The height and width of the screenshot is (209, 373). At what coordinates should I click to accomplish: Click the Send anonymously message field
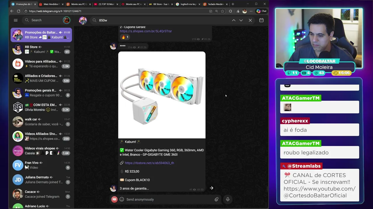pos(169,199)
